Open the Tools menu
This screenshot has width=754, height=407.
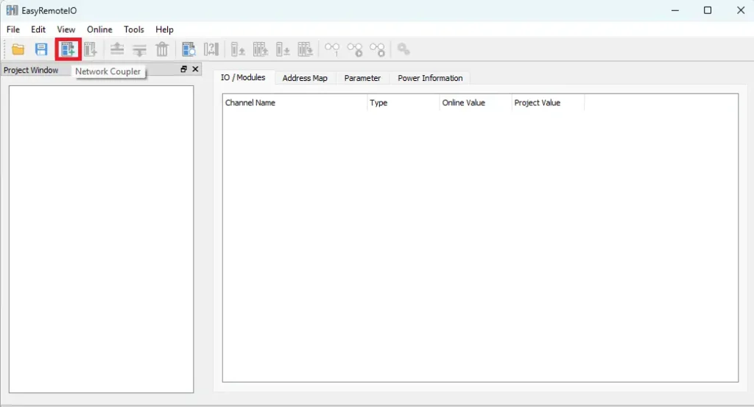(x=134, y=29)
